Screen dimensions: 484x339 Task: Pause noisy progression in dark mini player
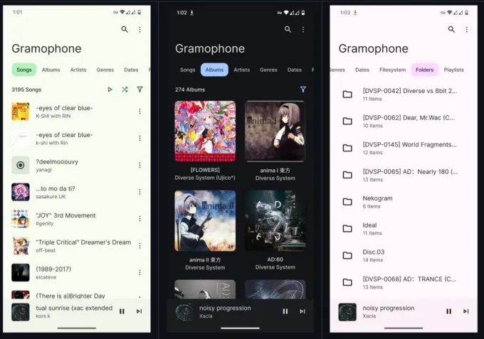[x=285, y=311]
